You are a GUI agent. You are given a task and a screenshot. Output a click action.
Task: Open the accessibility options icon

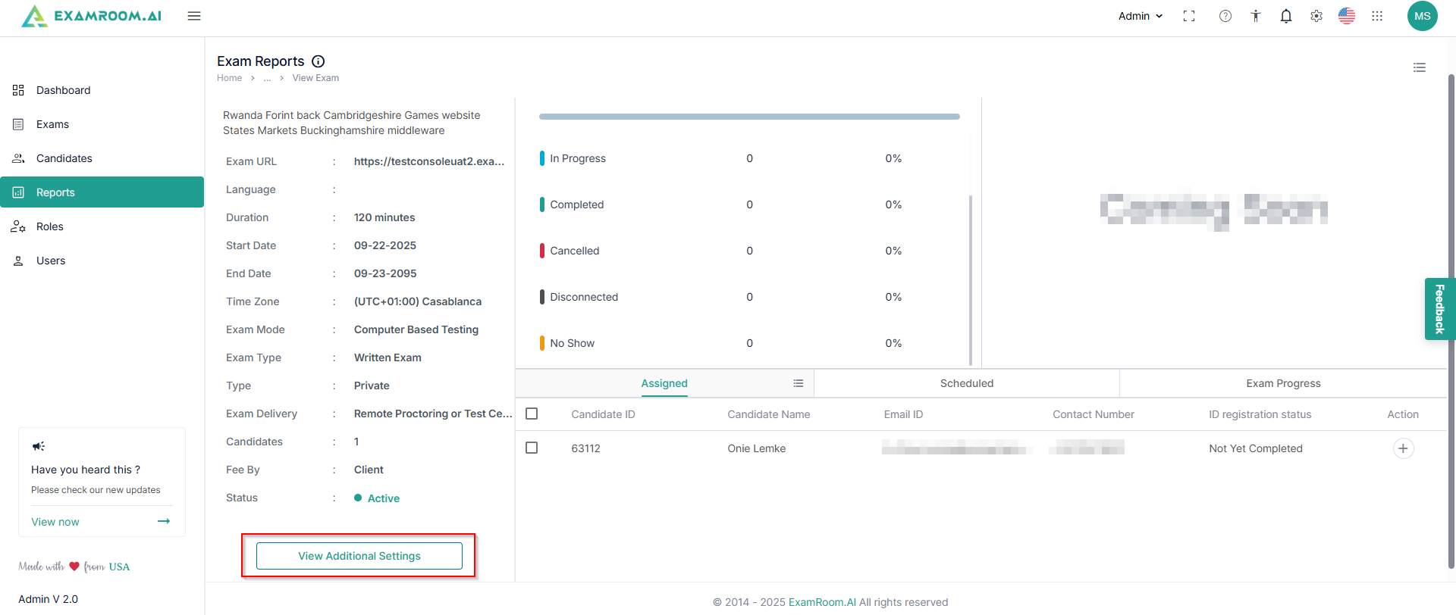pyautogui.click(x=1256, y=16)
